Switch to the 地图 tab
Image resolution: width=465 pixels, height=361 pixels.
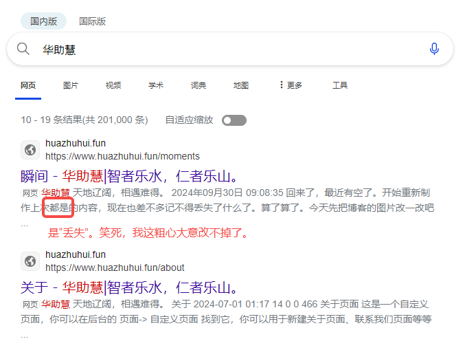point(241,85)
